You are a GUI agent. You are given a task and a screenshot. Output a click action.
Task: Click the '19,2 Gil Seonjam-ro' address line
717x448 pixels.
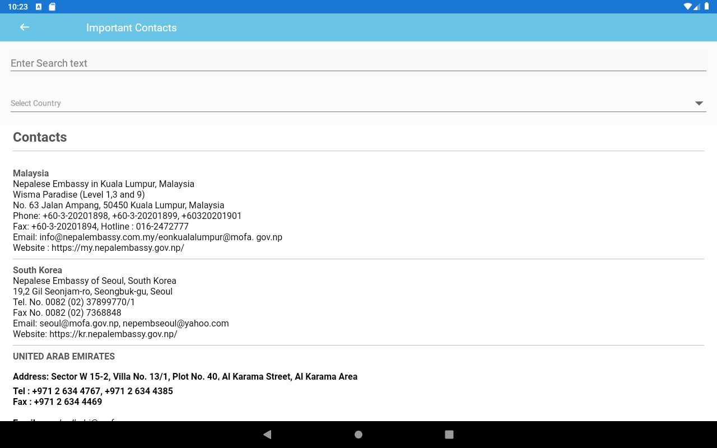point(92,292)
